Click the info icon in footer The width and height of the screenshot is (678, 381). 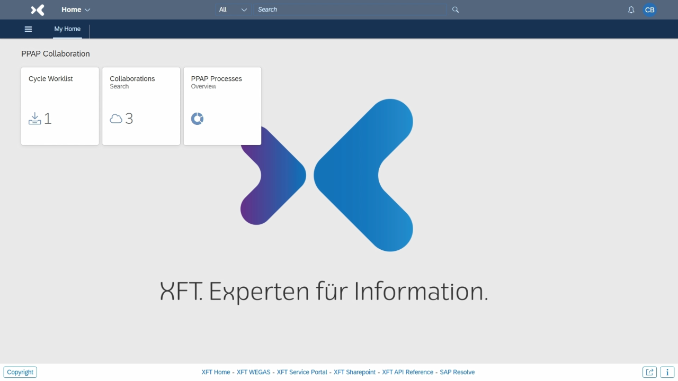click(667, 372)
